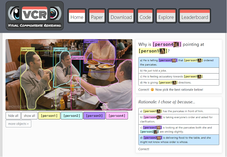This screenshot has height=157, width=227.
Task: Click the person1 label above bounding box
Action: [28, 49]
